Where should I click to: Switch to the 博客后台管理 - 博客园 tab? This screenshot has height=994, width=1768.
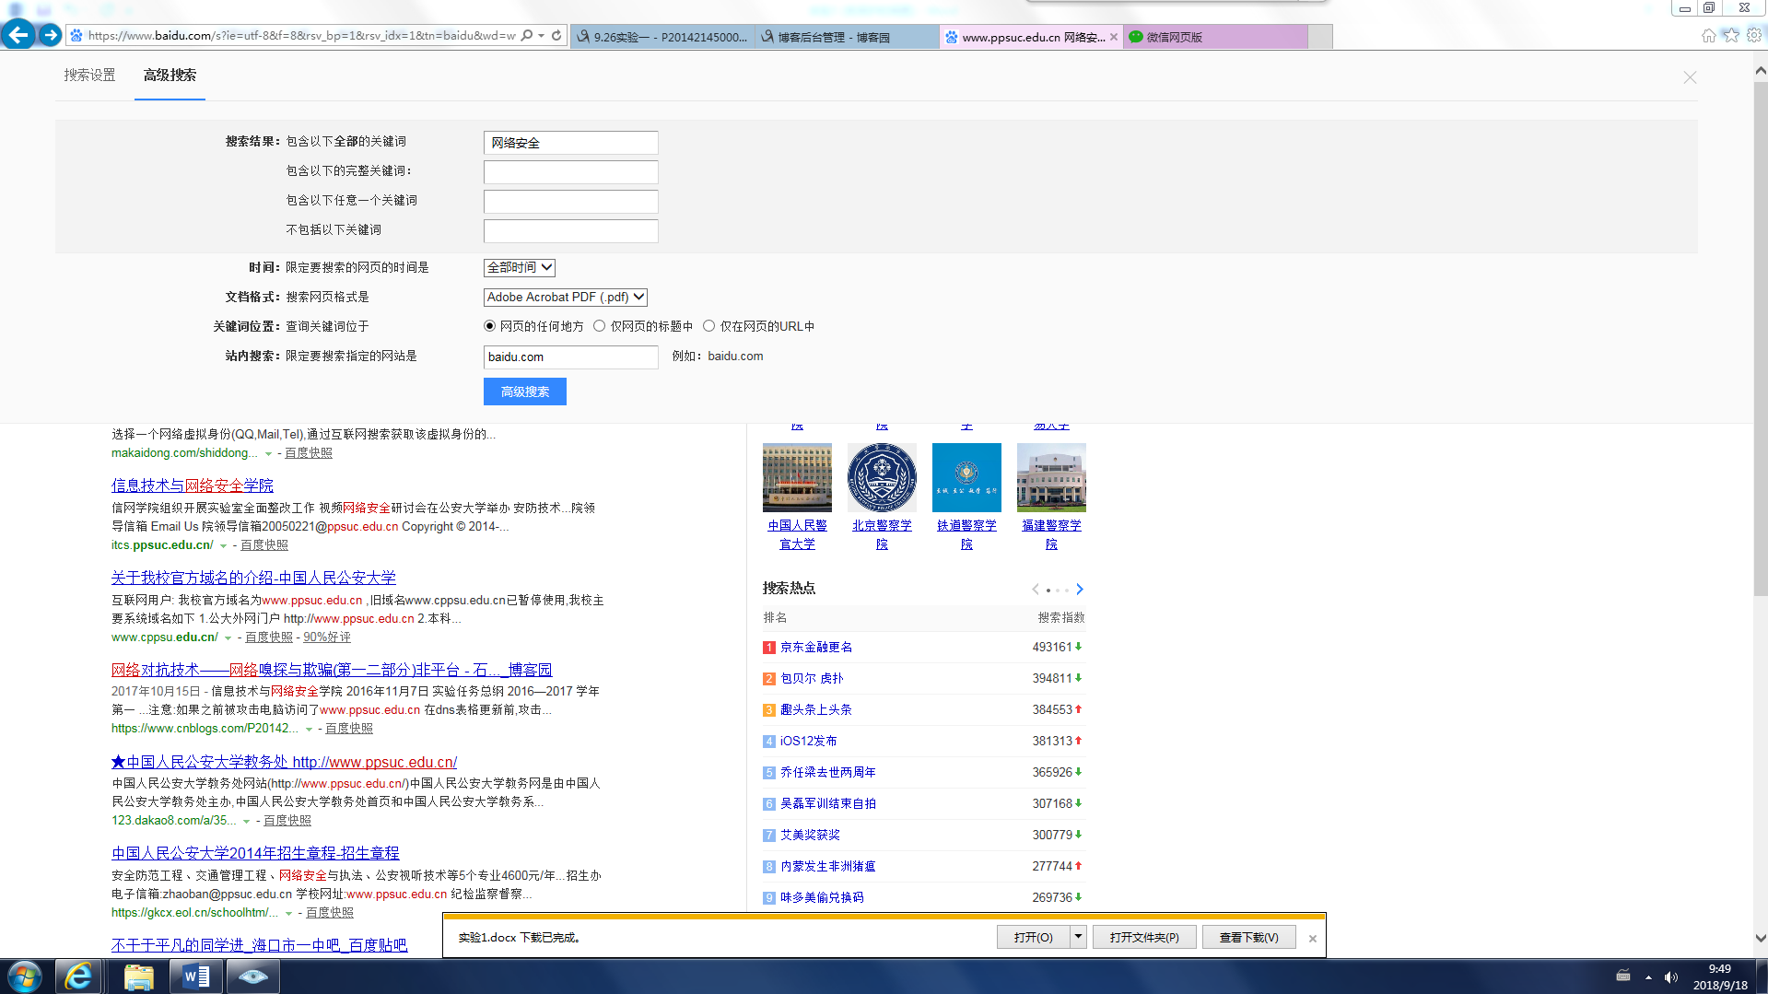847,37
